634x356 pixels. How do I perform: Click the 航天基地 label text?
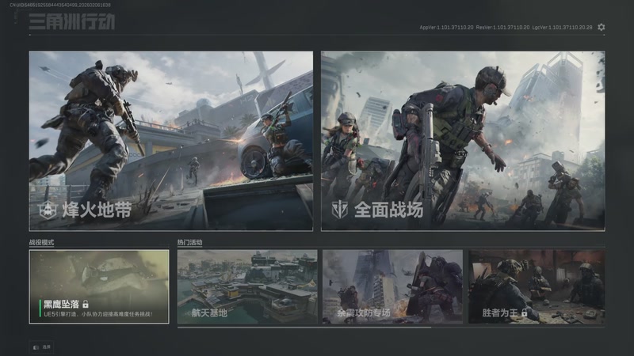(x=209, y=312)
